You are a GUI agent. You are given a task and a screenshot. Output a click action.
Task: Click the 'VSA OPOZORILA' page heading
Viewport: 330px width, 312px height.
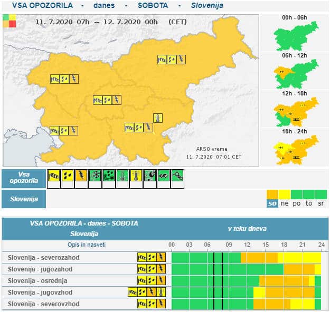coord(42,5)
